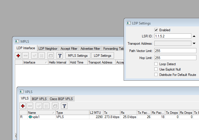199x140 pixels.
Task: Click the Tx packets value 26
Action: click(149, 117)
